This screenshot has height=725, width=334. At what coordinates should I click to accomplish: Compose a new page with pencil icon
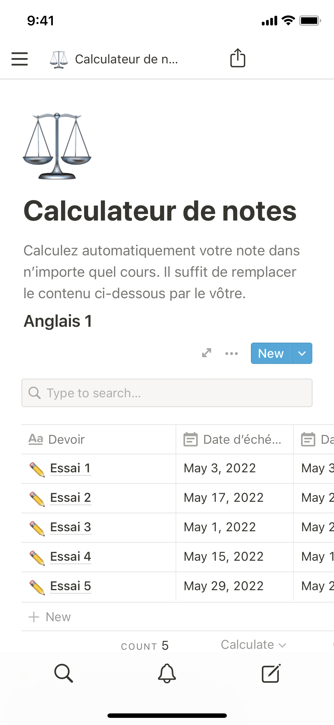271,673
